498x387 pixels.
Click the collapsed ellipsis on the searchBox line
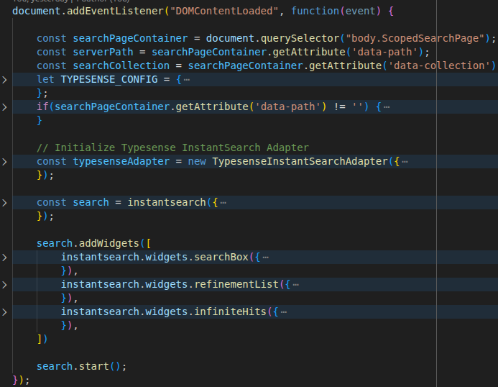[x=266, y=257]
